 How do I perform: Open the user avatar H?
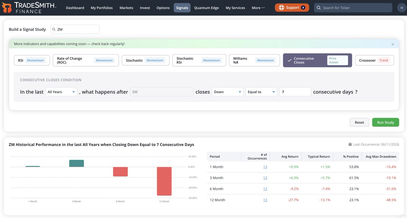401,8
